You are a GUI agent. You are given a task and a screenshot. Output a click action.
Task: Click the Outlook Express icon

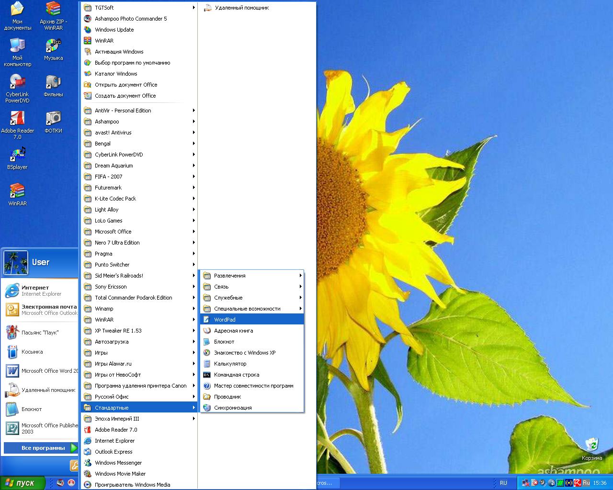click(88, 452)
